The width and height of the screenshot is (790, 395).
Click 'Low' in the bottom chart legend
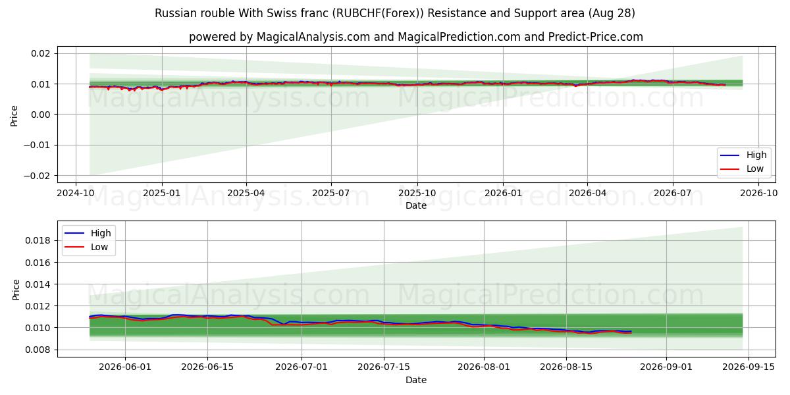pyautogui.click(x=99, y=247)
